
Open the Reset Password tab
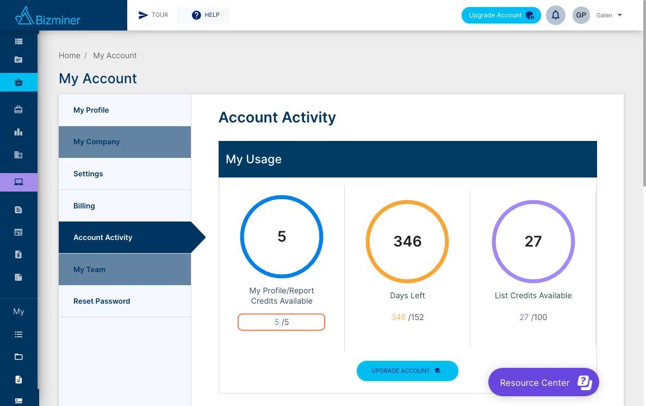pos(125,302)
